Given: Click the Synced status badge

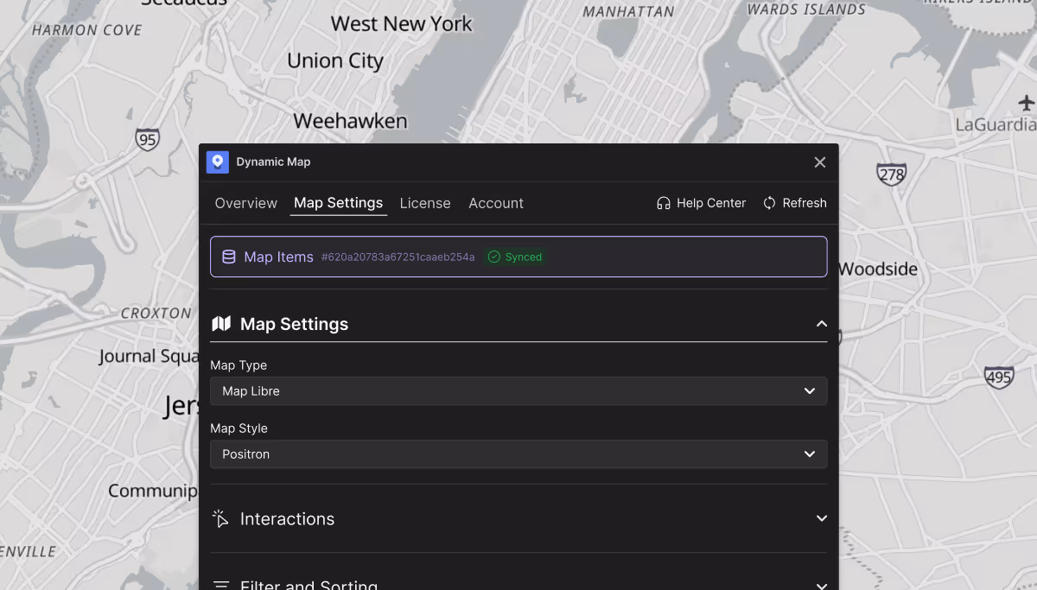Looking at the screenshot, I should [x=515, y=257].
